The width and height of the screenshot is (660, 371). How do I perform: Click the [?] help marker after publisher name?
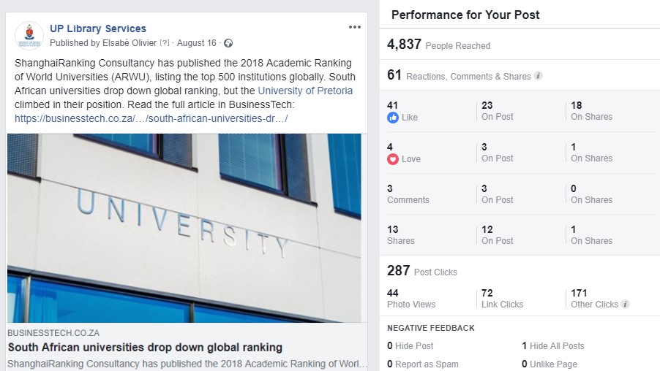pyautogui.click(x=165, y=44)
